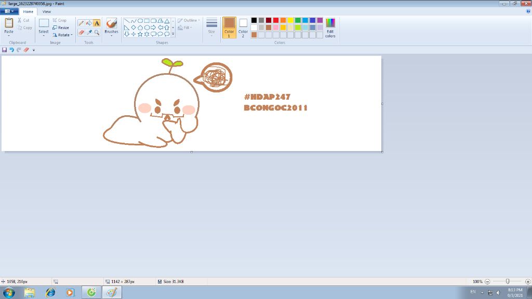
Task: Switch to the Home ribbon tab
Action: tap(28, 11)
